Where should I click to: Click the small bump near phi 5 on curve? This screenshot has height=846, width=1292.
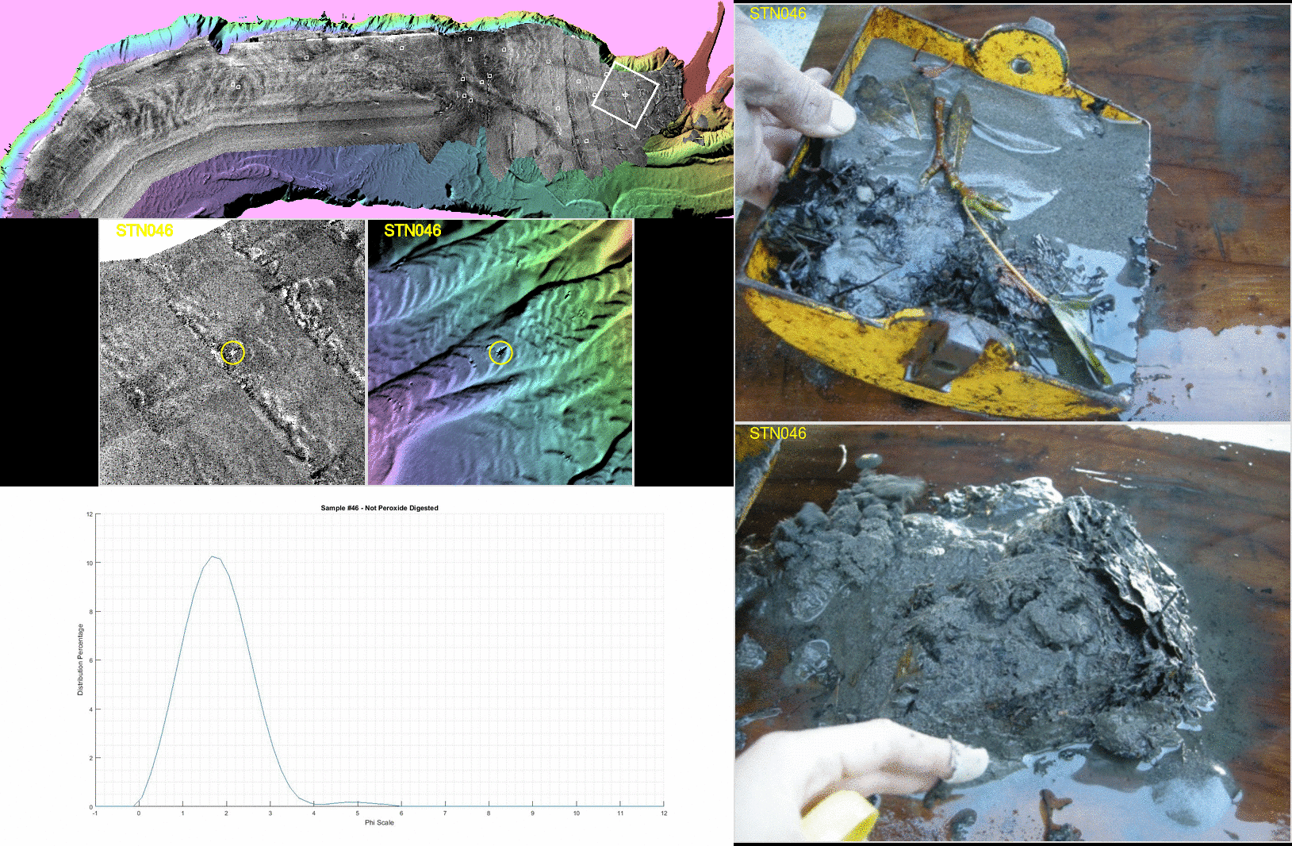[355, 802]
